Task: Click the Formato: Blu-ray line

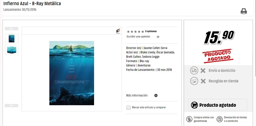Action: [x=138, y=61]
